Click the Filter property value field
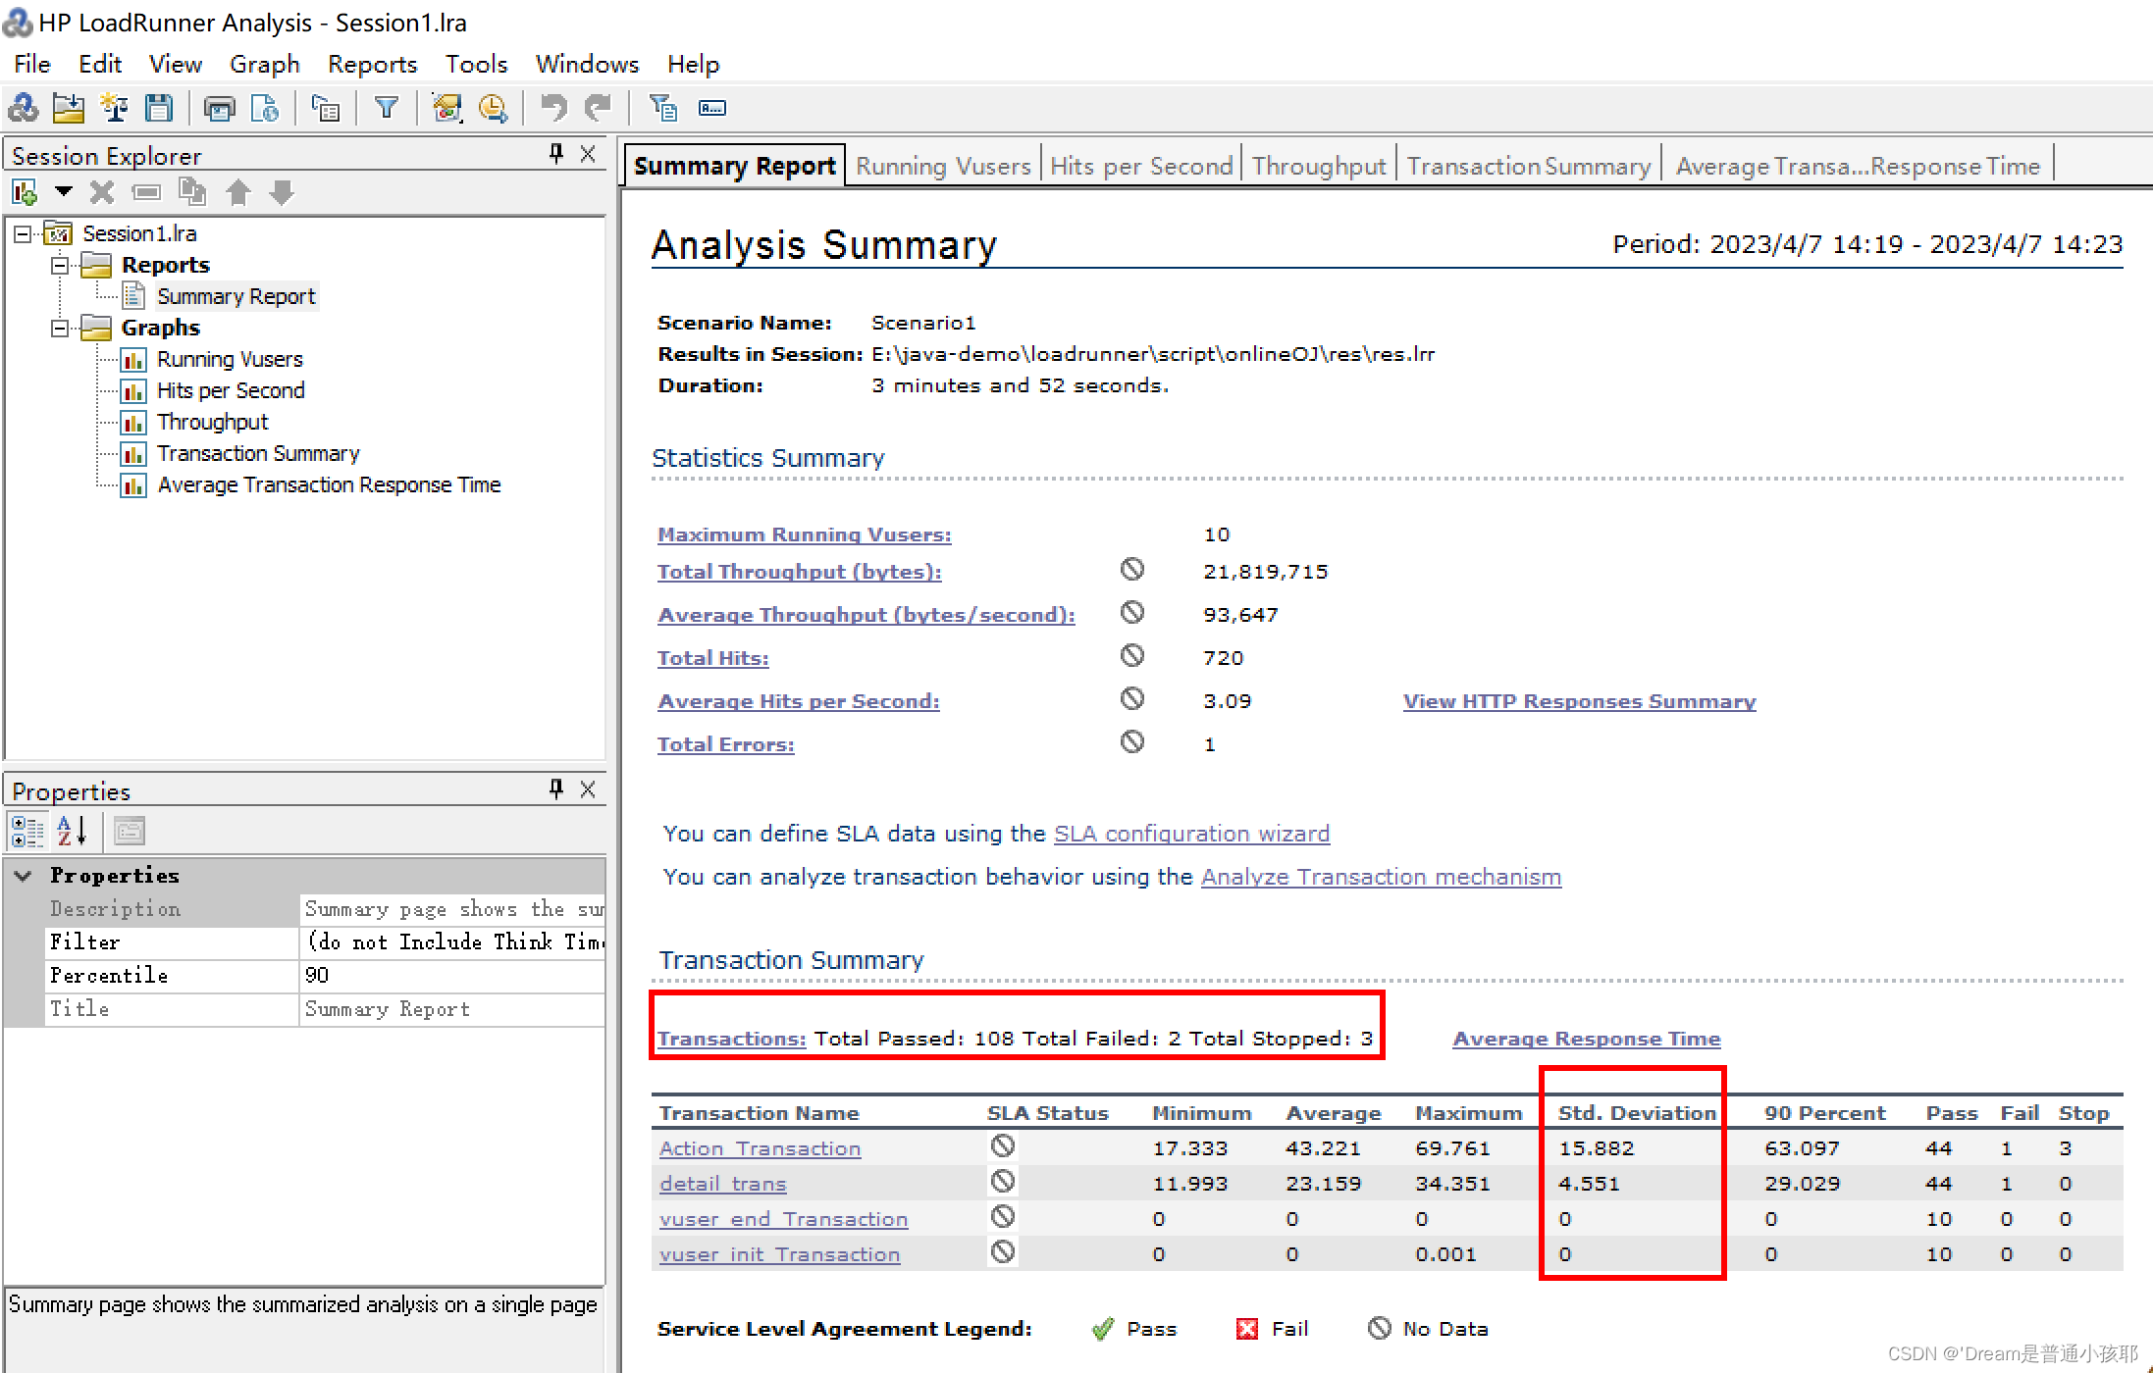 coord(451,942)
